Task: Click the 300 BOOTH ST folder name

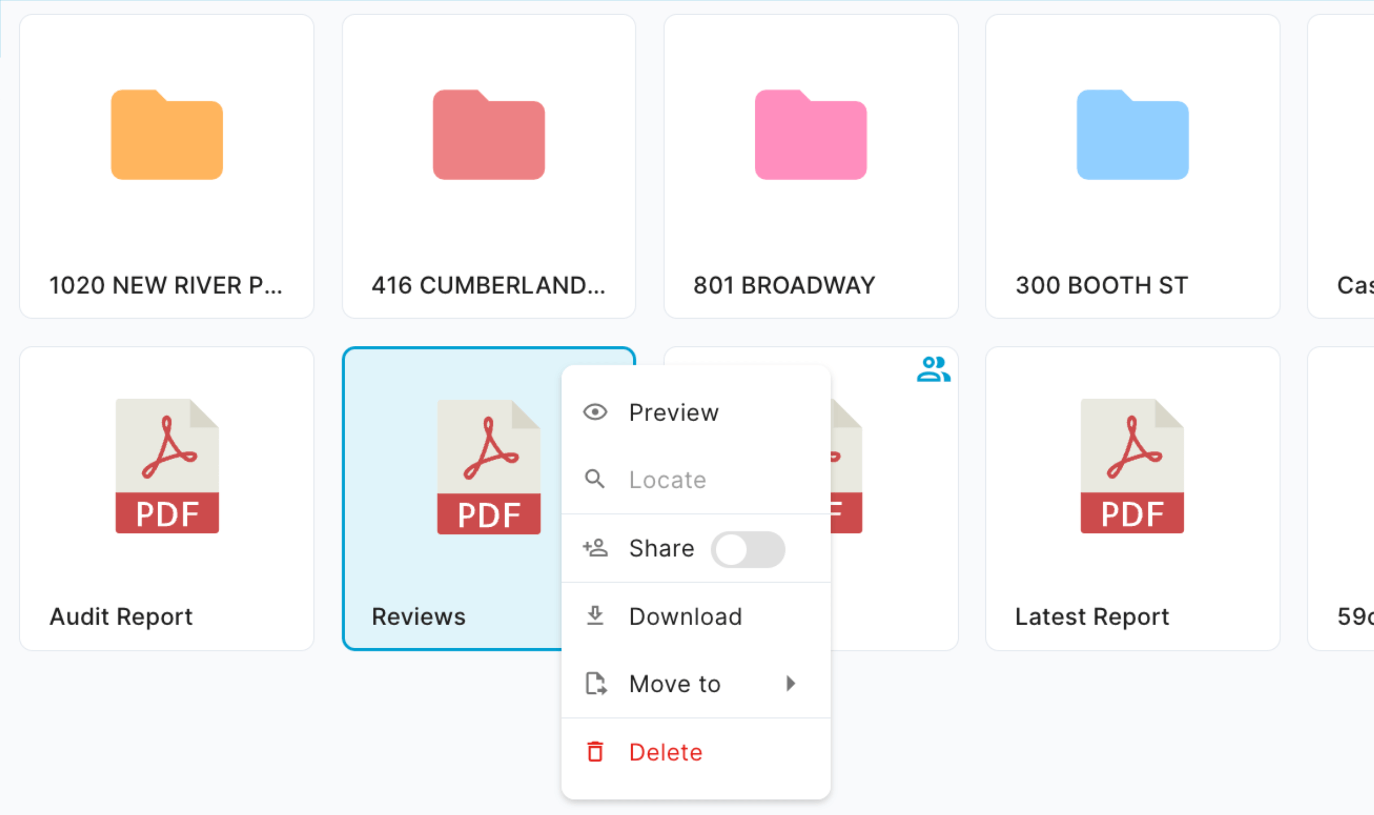Action: (x=1102, y=285)
